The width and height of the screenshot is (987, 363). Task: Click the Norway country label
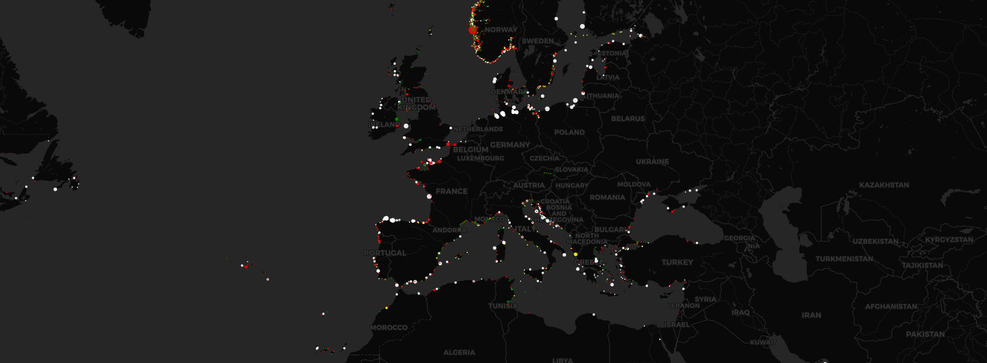pyautogui.click(x=501, y=29)
